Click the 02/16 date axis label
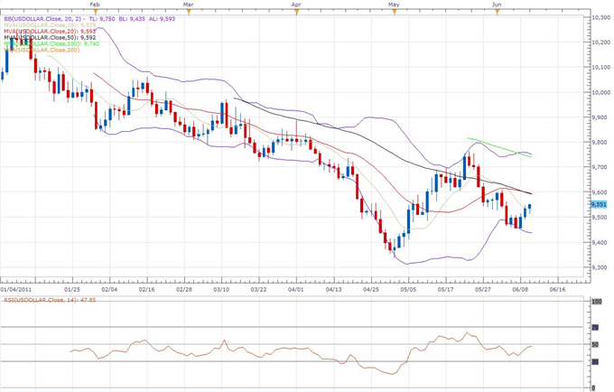Viewport: 614px width, 392px height. [x=146, y=289]
